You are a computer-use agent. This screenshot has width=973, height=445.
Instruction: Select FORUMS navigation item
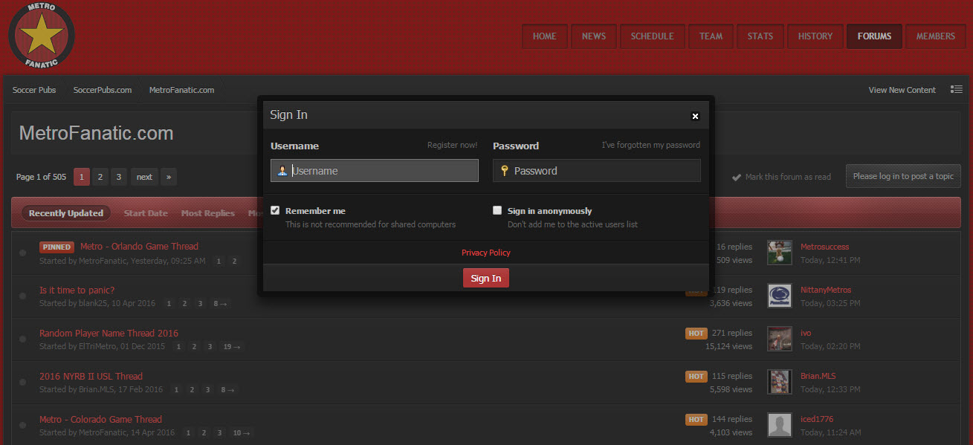point(874,36)
